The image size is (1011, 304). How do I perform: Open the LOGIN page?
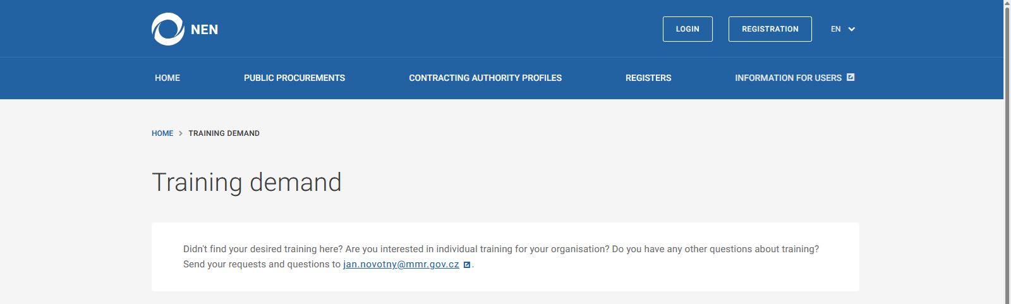coord(687,29)
